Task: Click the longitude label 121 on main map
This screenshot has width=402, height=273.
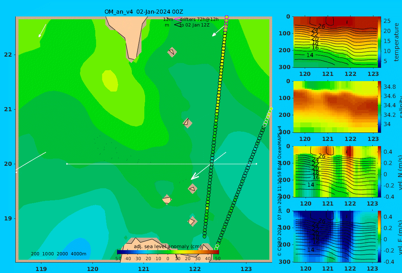Action: [x=144, y=269]
